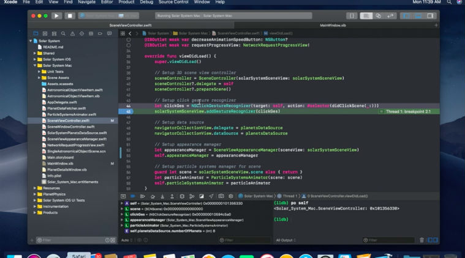This screenshot has width=465, height=258.
Task: Hide the debug area with the toggle icon
Action: (x=123, y=196)
